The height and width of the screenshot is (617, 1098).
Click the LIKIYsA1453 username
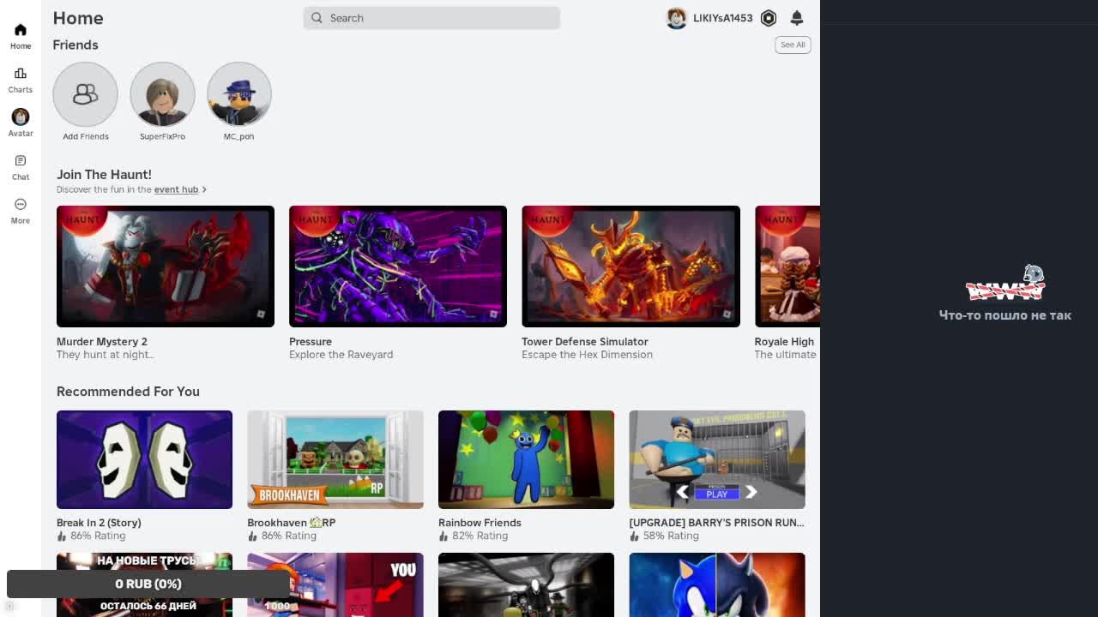[722, 18]
